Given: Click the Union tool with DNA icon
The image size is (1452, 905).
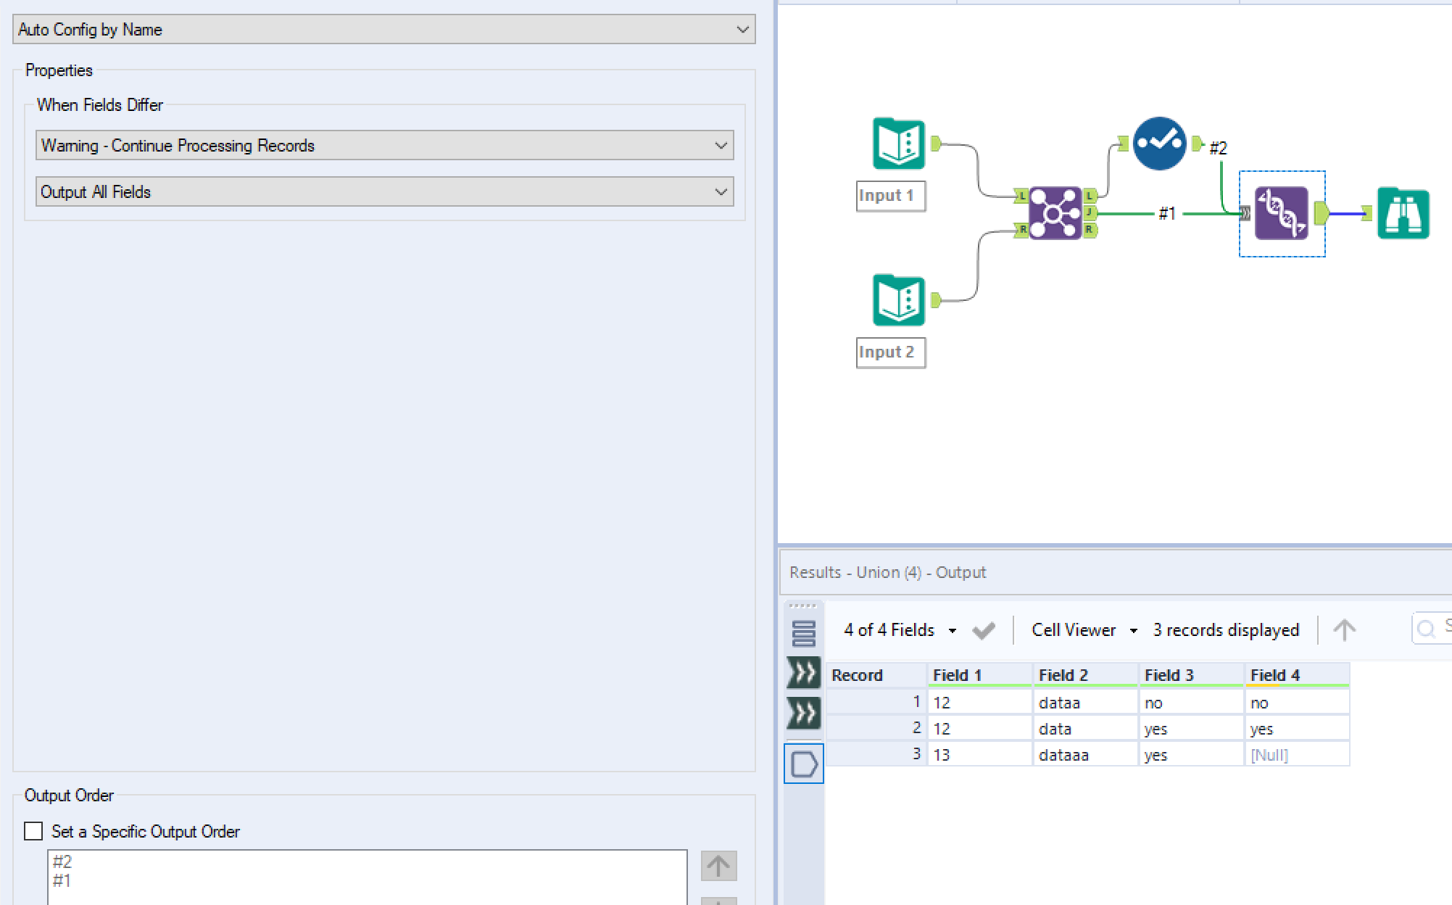Looking at the screenshot, I should coord(1281,213).
